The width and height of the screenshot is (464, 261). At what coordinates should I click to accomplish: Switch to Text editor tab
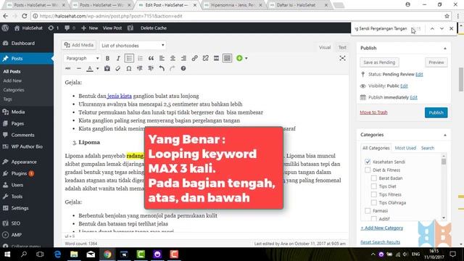[x=342, y=47]
